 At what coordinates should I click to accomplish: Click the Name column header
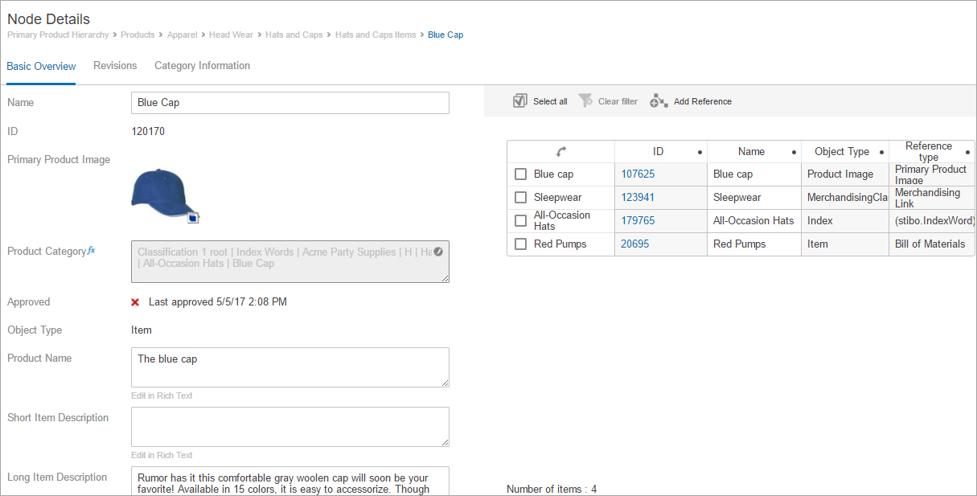[754, 152]
